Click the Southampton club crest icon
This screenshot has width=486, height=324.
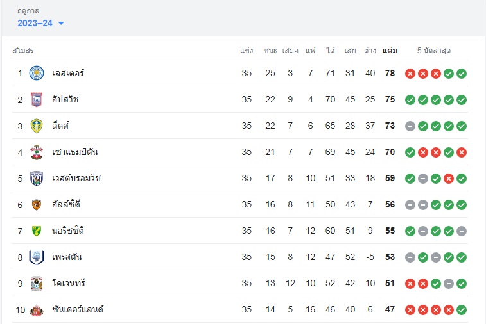[37, 152]
